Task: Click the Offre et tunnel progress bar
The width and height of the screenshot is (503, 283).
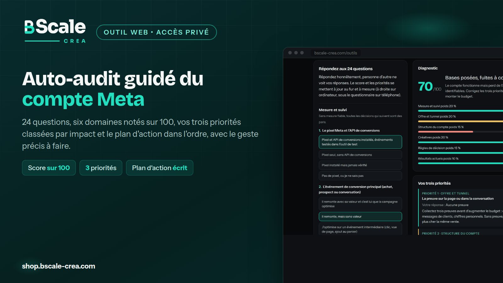Action: [x=461, y=121]
